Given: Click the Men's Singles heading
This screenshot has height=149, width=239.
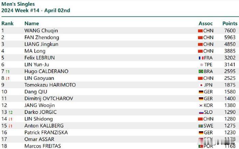Looking at the screenshot, I should [x=18, y=4].
